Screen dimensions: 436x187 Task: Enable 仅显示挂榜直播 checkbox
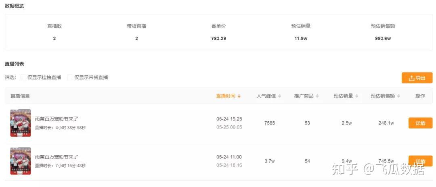(23, 77)
